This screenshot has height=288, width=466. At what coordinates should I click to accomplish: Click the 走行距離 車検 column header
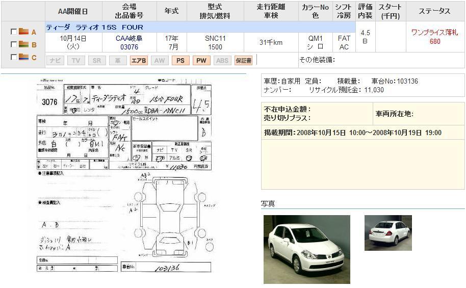pyautogui.click(x=271, y=11)
